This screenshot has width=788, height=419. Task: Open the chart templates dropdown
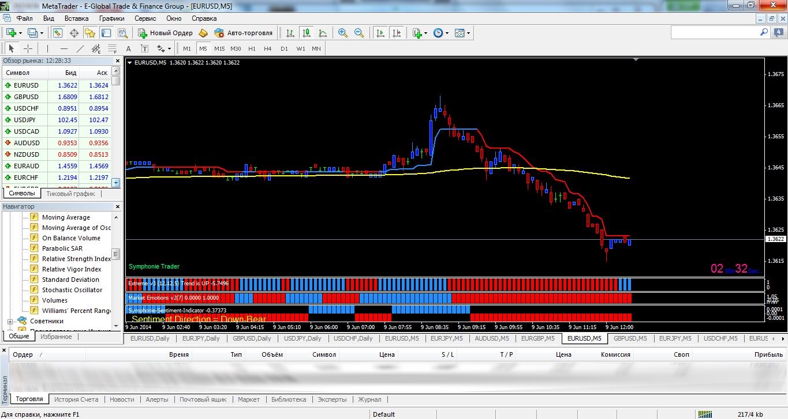point(462,33)
